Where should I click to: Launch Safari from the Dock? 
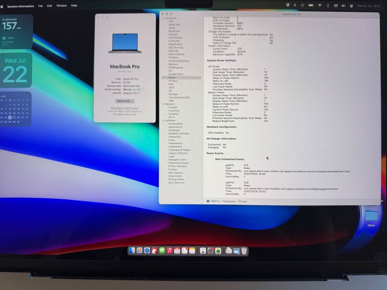(147, 251)
